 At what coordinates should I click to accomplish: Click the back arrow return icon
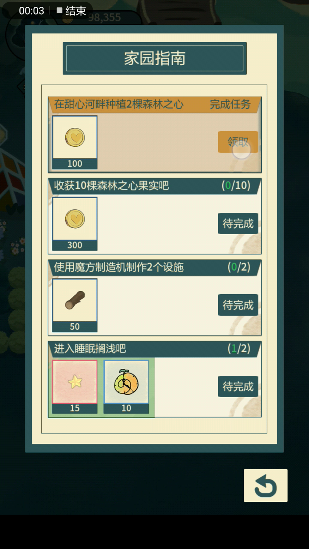[x=266, y=486]
